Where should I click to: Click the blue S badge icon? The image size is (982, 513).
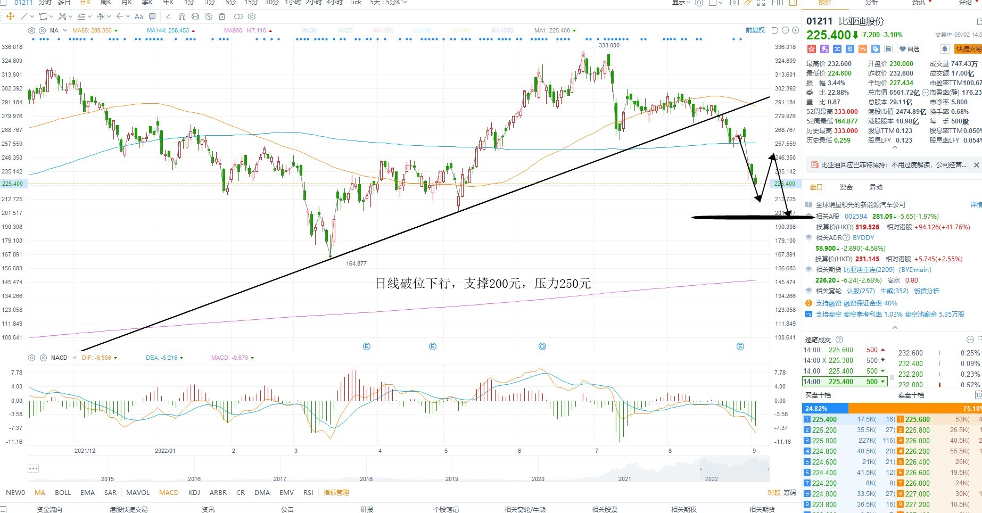click(x=850, y=49)
